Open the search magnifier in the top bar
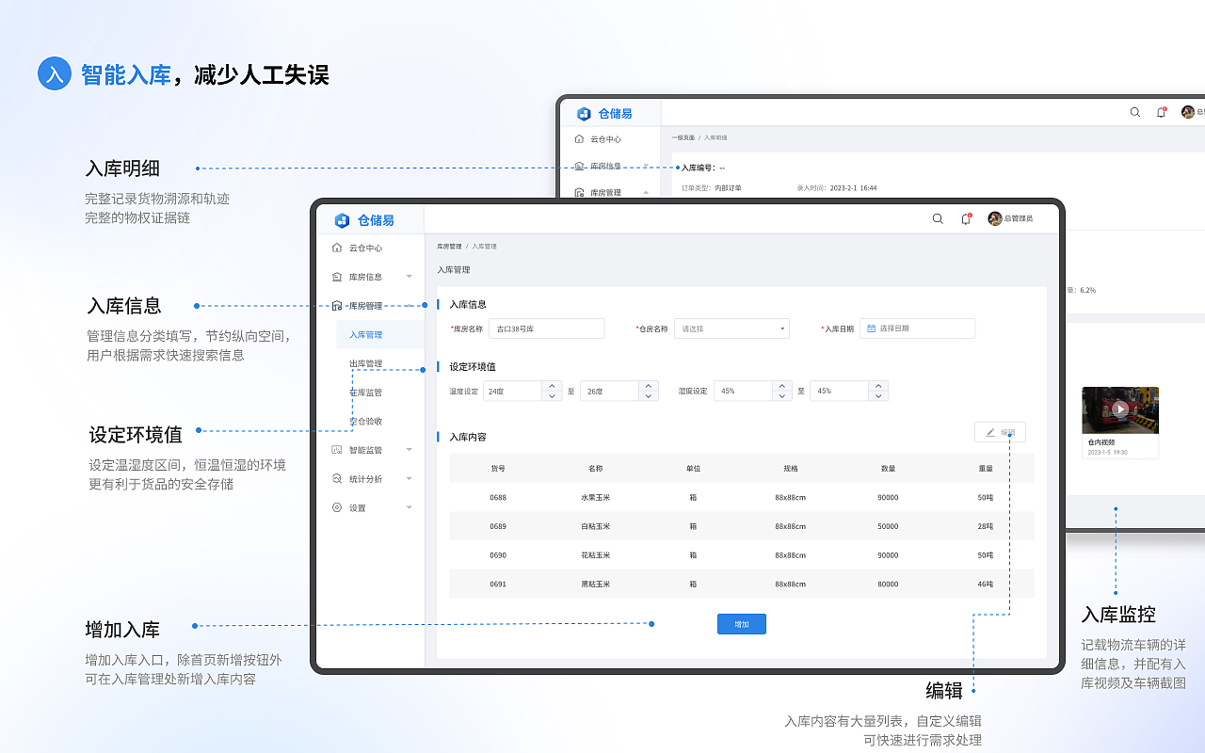Viewport: 1205px width, 753px height. (x=938, y=218)
